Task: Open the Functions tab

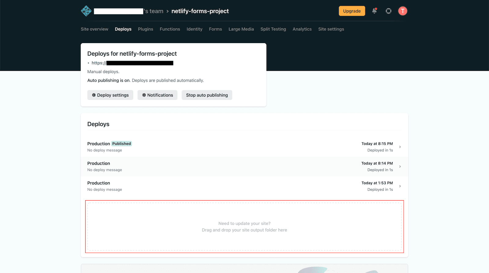Action: point(170,29)
